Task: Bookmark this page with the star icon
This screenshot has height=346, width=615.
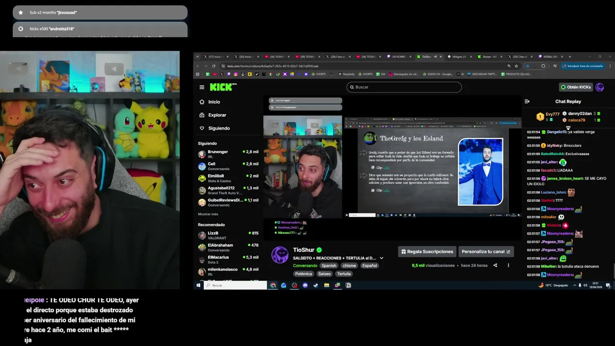Action: (x=517, y=66)
